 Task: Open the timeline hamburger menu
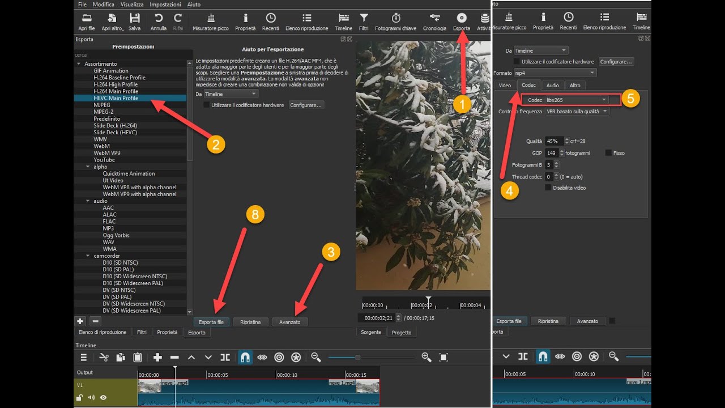click(83, 357)
